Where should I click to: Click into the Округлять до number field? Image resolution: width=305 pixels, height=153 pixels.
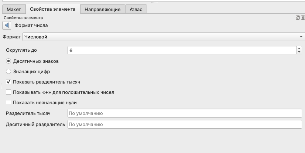(x=181, y=50)
